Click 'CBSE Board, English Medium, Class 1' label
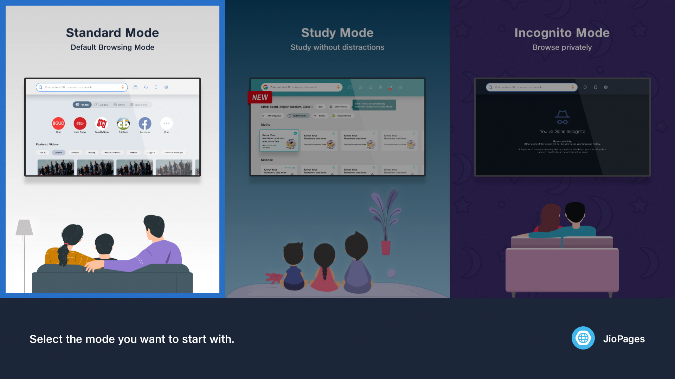Viewport: 675px width, 379px height. coord(287,107)
